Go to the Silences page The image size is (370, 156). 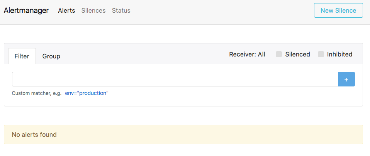coord(93,10)
